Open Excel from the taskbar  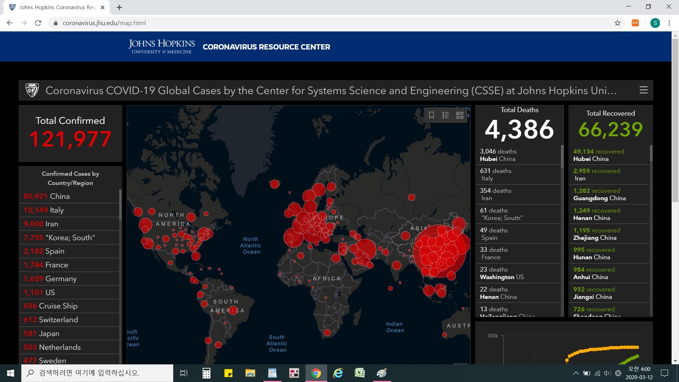[x=360, y=373]
